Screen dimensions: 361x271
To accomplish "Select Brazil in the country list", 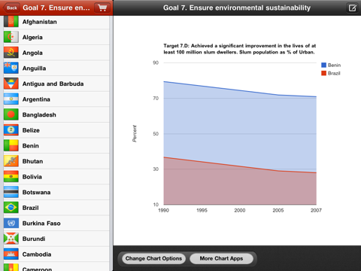I will pyautogui.click(x=56, y=208).
